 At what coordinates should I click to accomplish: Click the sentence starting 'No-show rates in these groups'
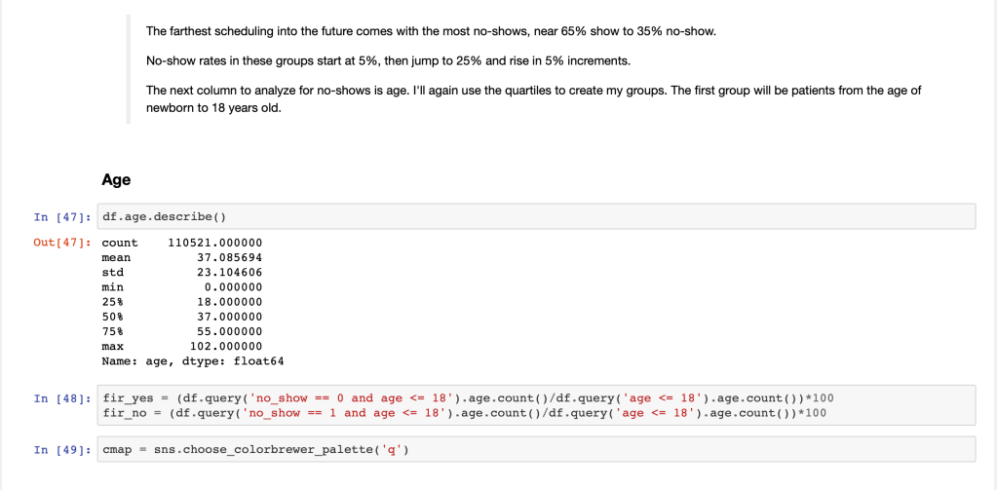tap(388, 61)
